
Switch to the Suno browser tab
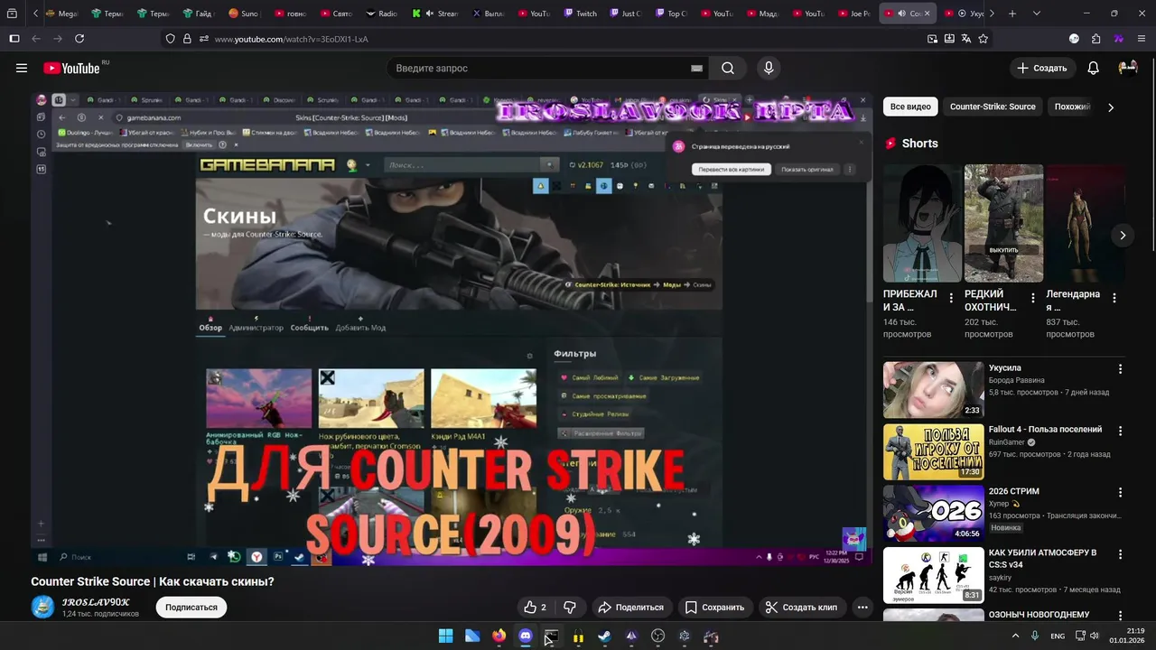click(x=245, y=14)
